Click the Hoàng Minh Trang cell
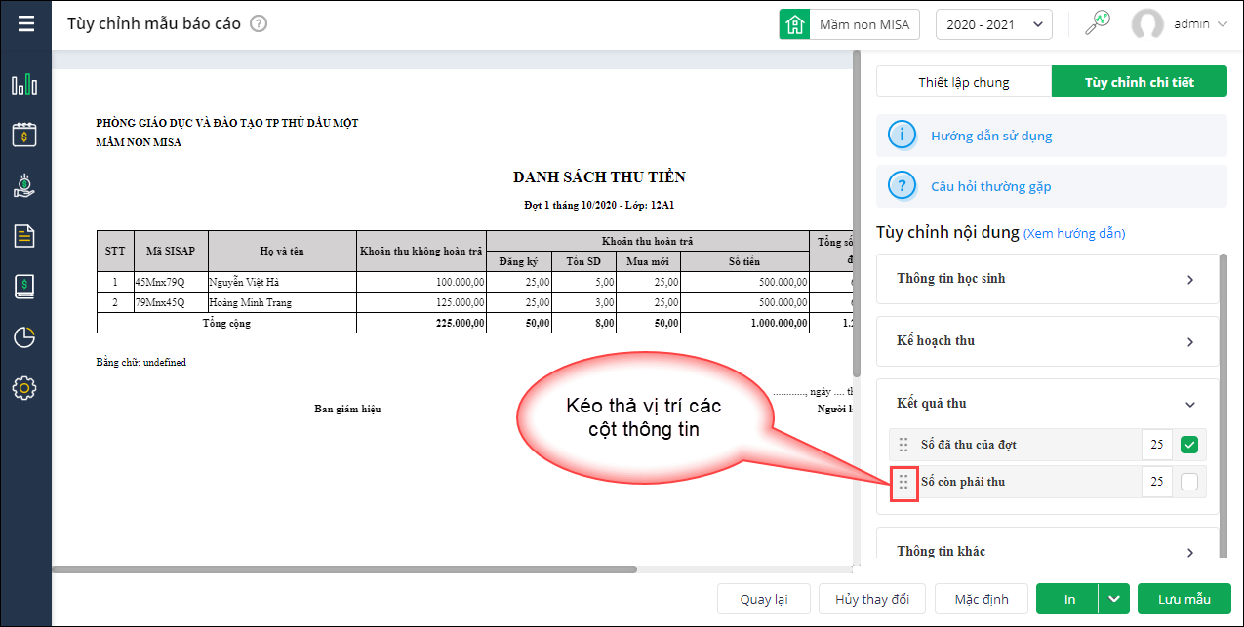Image resolution: width=1244 pixels, height=627 pixels. click(282, 302)
